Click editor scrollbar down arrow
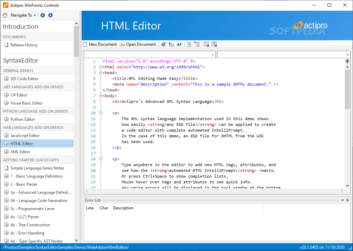 pyautogui.click(x=347, y=186)
